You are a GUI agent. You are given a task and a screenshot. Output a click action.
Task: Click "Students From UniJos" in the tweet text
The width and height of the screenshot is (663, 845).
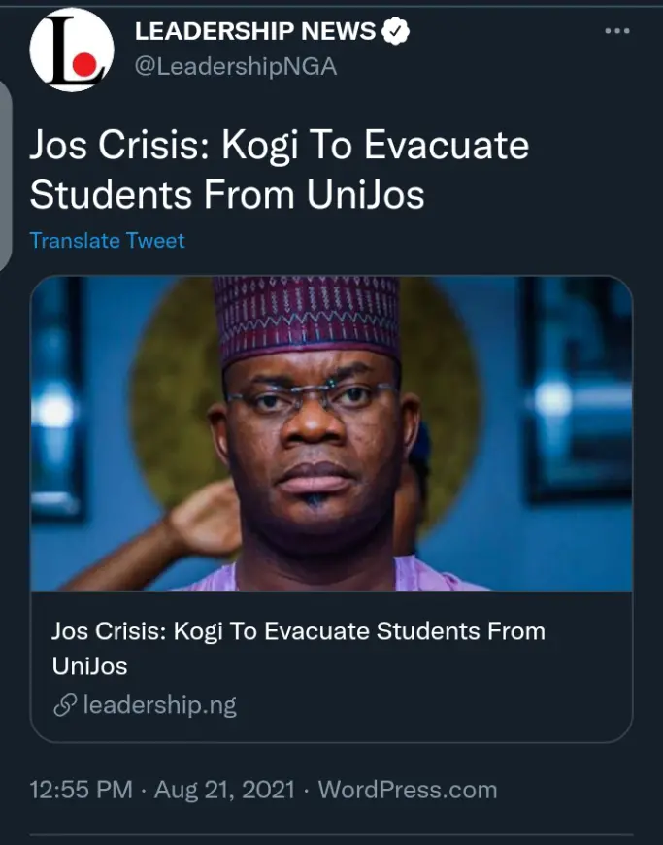227,194
